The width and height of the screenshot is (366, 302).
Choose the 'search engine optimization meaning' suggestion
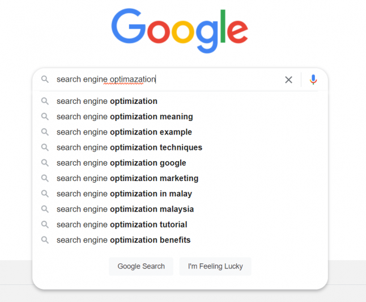click(x=180, y=116)
